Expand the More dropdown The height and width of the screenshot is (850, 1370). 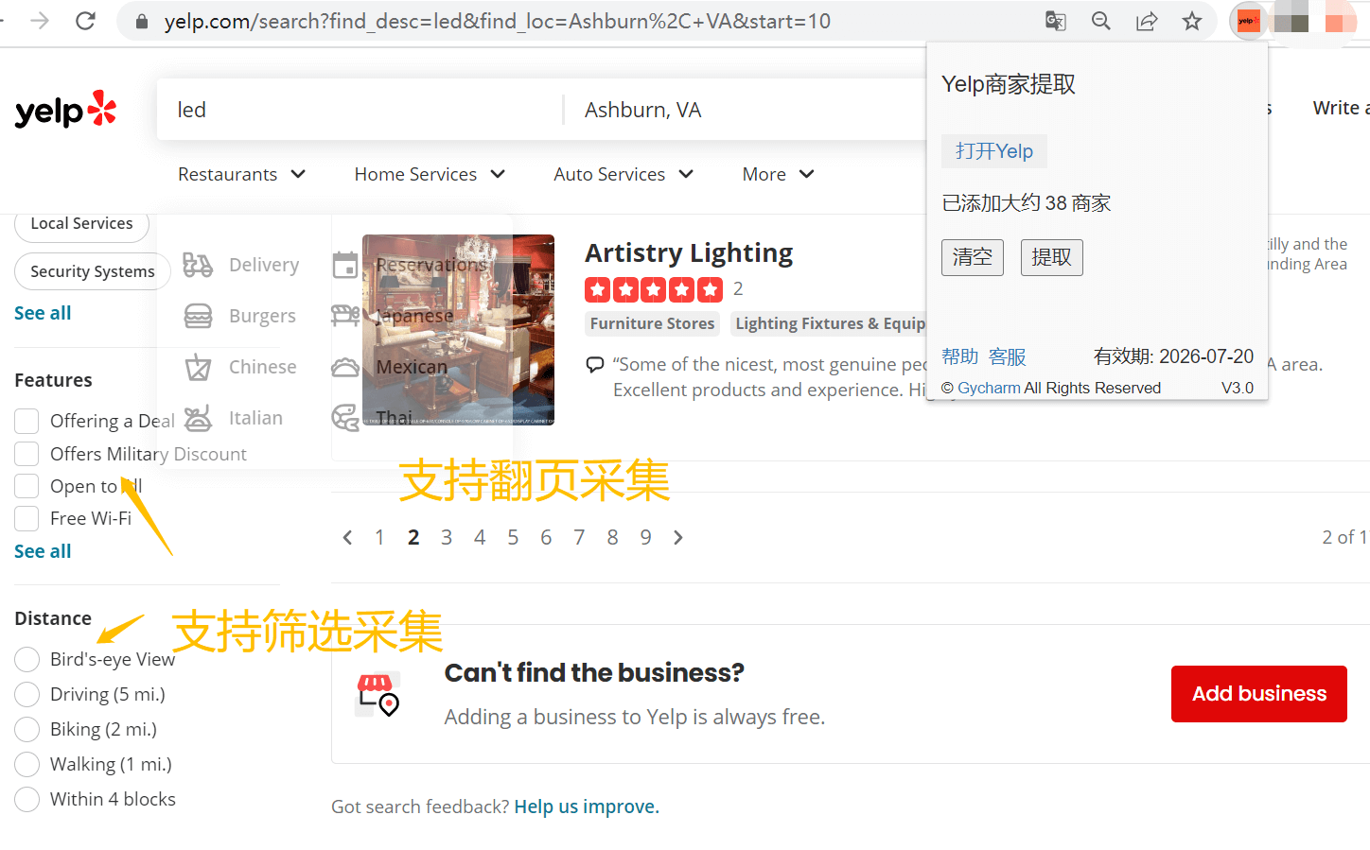(x=779, y=174)
